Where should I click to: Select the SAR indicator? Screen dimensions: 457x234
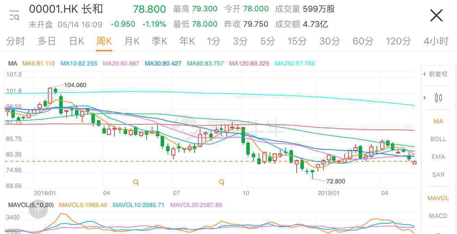(x=438, y=175)
